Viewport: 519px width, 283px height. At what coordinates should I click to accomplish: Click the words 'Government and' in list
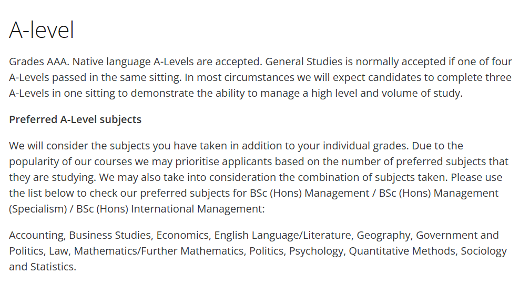(x=457, y=235)
